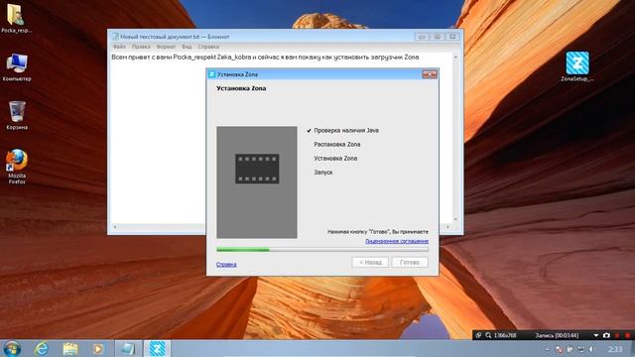This screenshot has height=357, width=635.
Task: Select the Корзина recycle bin icon
Action: [x=17, y=115]
